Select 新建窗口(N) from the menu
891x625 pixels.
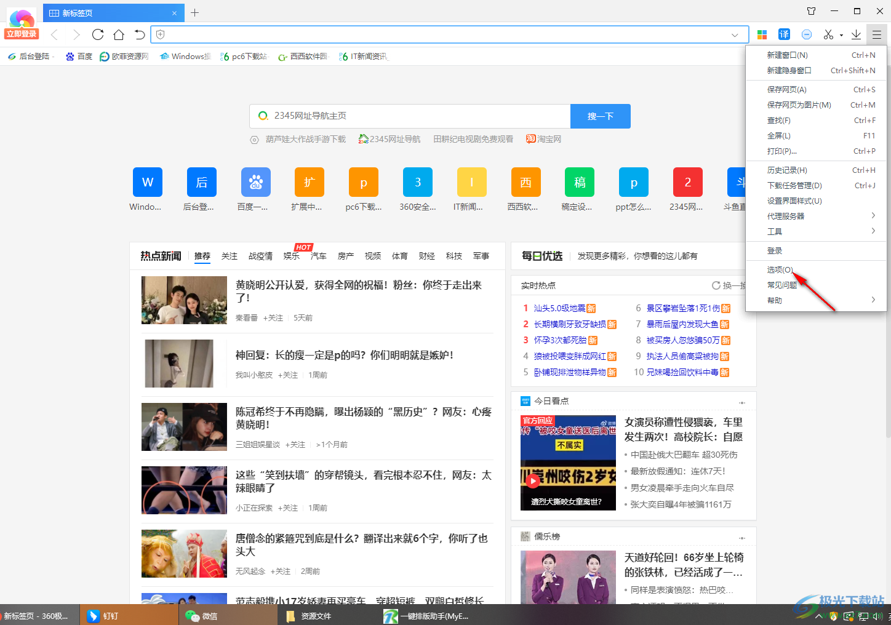pyautogui.click(x=818, y=55)
